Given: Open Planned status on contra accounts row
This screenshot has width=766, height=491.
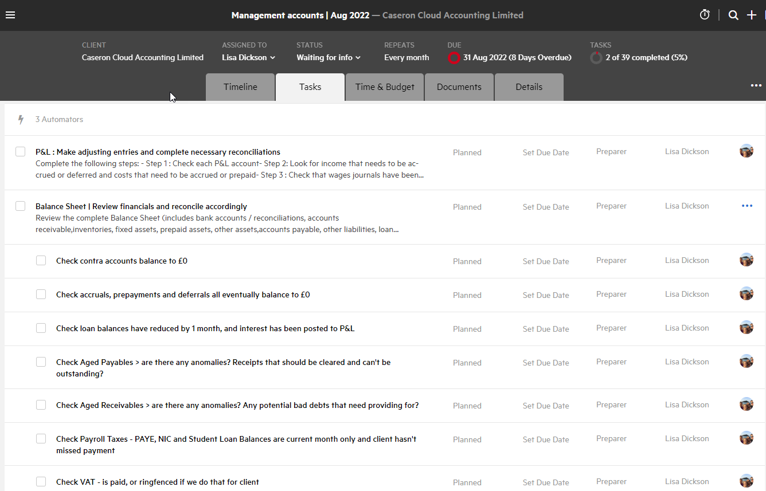Looking at the screenshot, I should pyautogui.click(x=467, y=261).
